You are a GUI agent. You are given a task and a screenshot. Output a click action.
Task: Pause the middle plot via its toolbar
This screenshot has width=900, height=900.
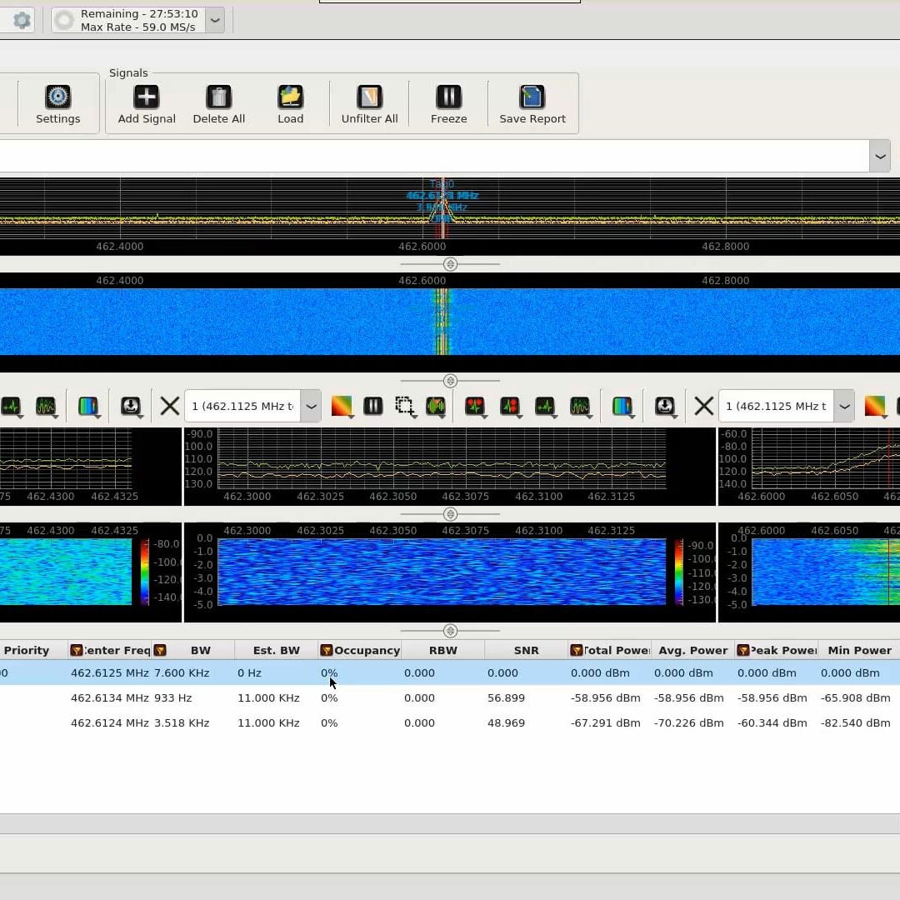click(x=372, y=406)
